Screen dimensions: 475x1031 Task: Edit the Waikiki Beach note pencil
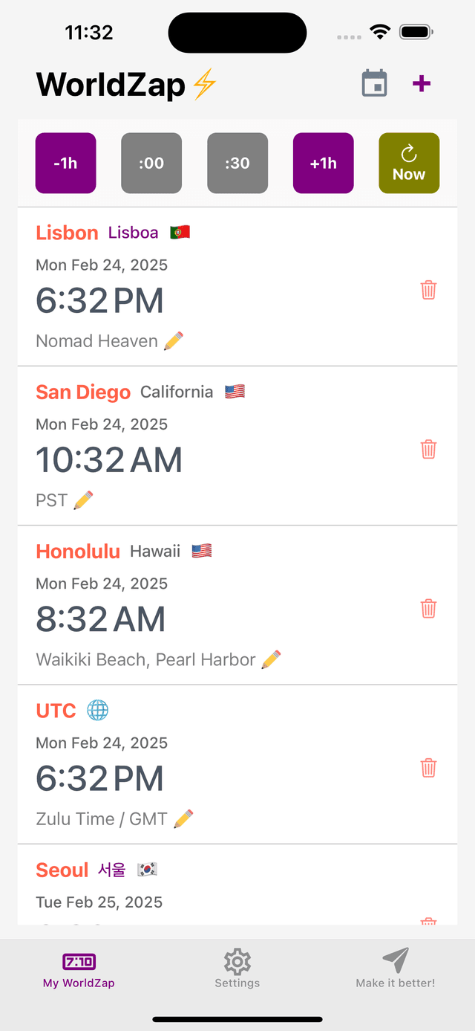click(271, 659)
